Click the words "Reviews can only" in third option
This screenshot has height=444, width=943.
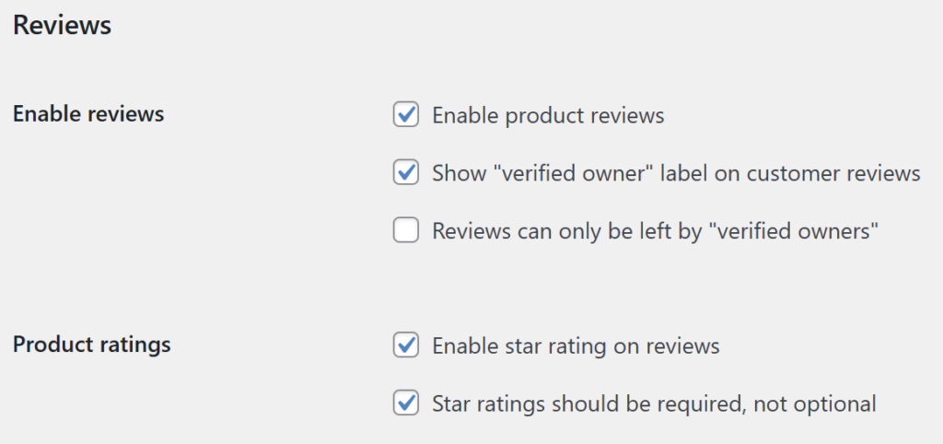coord(506,231)
